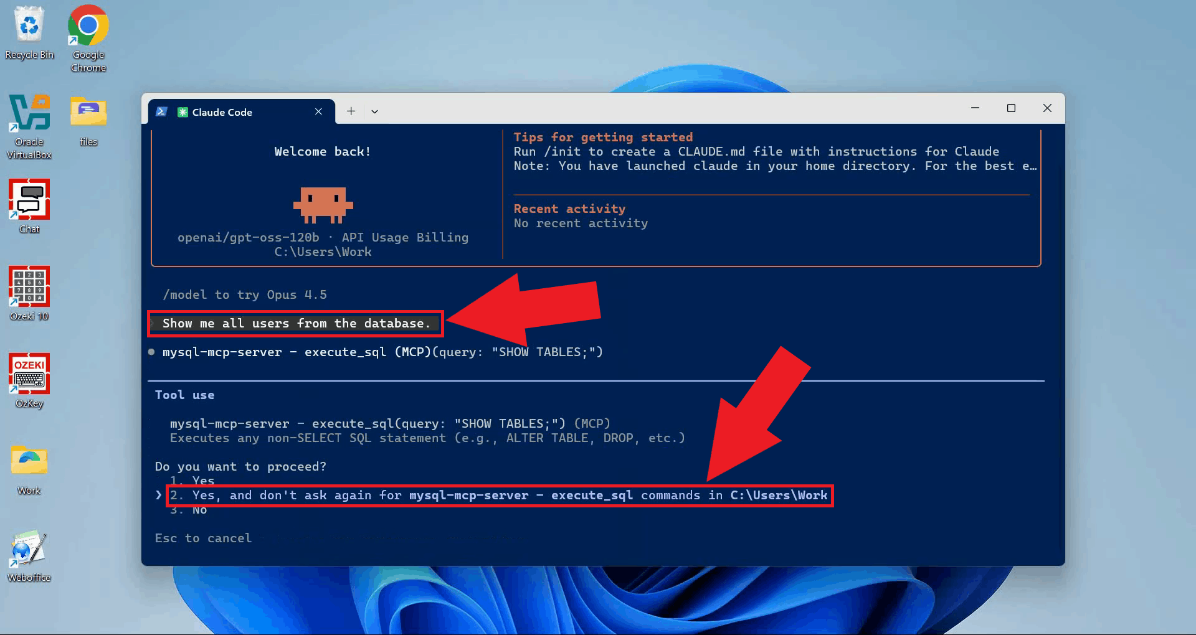Minimize the terminal window
This screenshot has height=635, width=1196.
tap(975, 108)
